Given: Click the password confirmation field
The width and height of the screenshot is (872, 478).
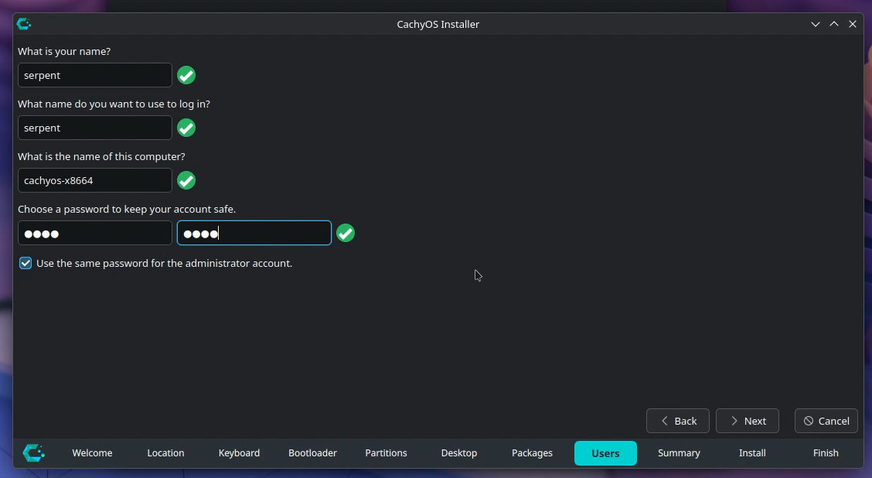Looking at the screenshot, I should tap(254, 233).
